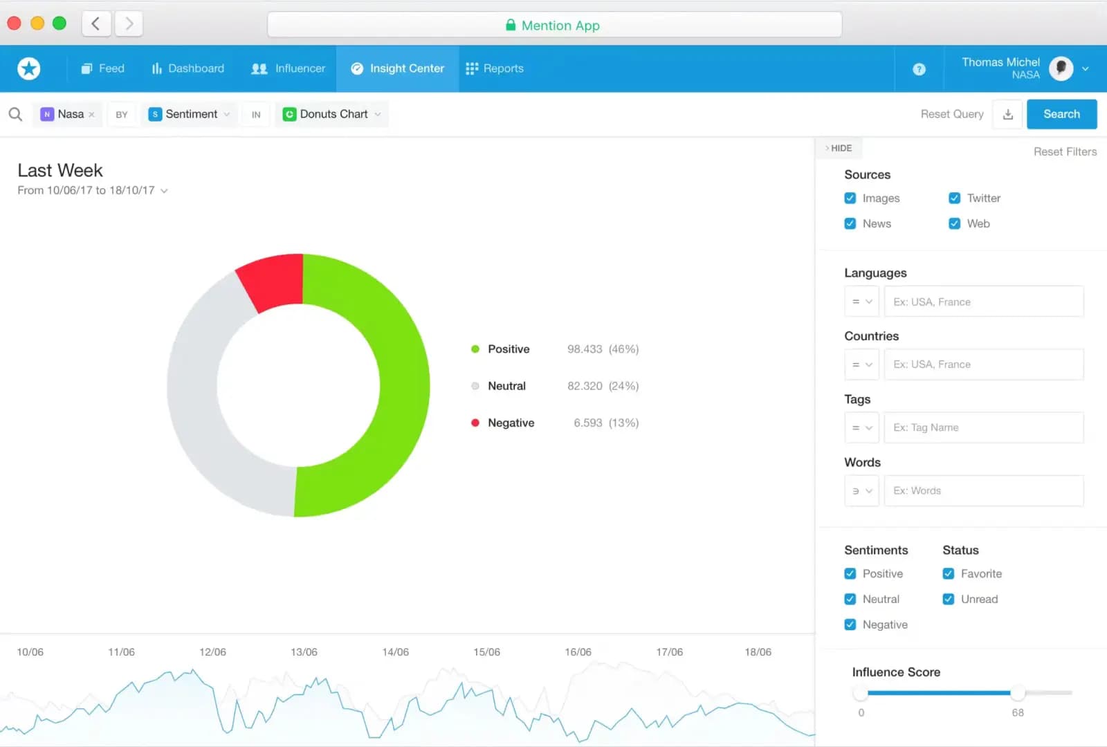1107x747 pixels.
Task: Open the Sentiment dropdown in query bar
Action: (x=228, y=114)
